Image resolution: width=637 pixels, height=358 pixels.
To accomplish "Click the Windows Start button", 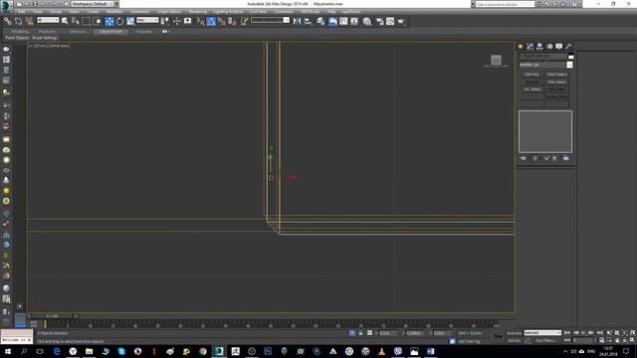I will click(x=8, y=351).
